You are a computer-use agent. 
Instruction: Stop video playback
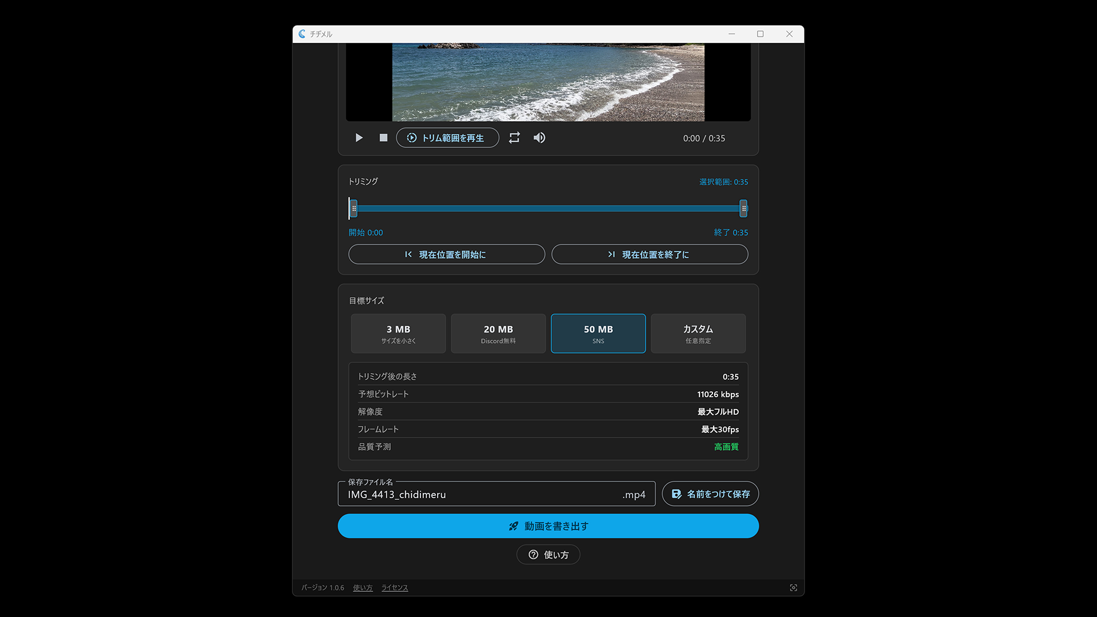coord(383,138)
